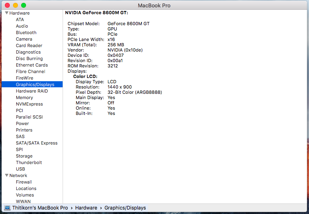The width and height of the screenshot is (309, 214).
Task: Click Hardware in the bottom path bar
Action: point(86,208)
